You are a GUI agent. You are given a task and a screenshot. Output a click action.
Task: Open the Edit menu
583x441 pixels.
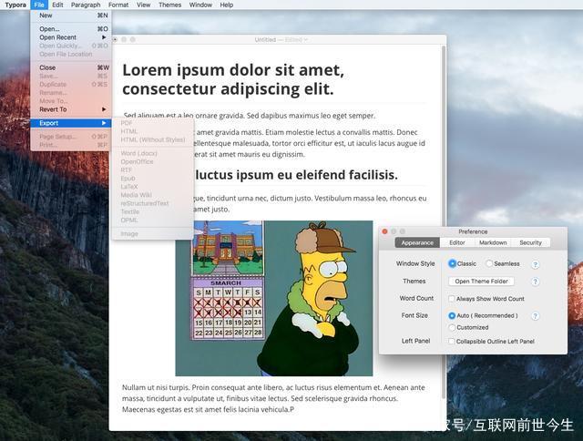pyautogui.click(x=57, y=5)
